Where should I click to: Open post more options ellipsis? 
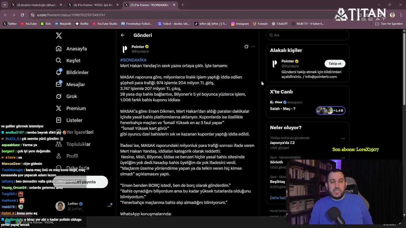pyautogui.click(x=253, y=47)
